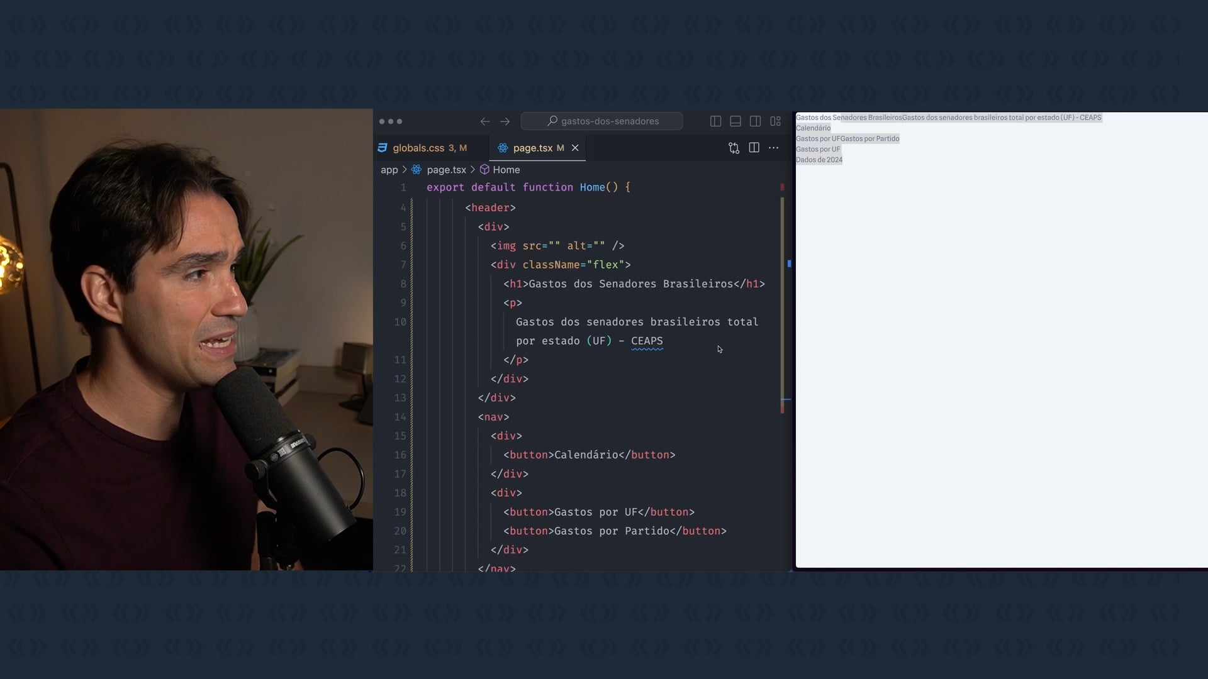The image size is (1208, 679).
Task: Click the Go Back navigation arrow
Action: pos(484,121)
